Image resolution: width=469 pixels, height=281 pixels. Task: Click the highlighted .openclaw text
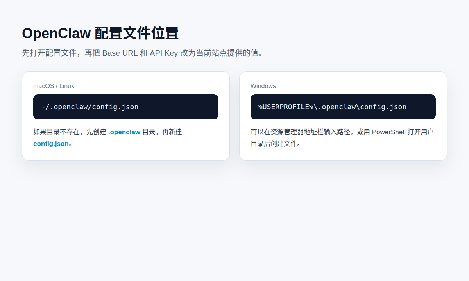124,132
